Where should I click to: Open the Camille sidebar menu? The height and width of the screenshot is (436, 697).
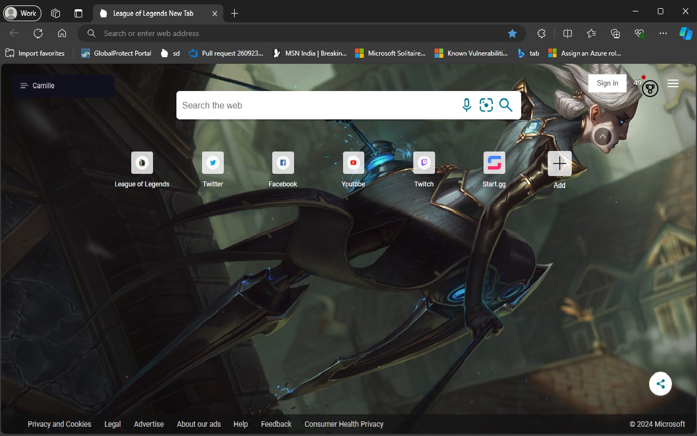click(63, 86)
